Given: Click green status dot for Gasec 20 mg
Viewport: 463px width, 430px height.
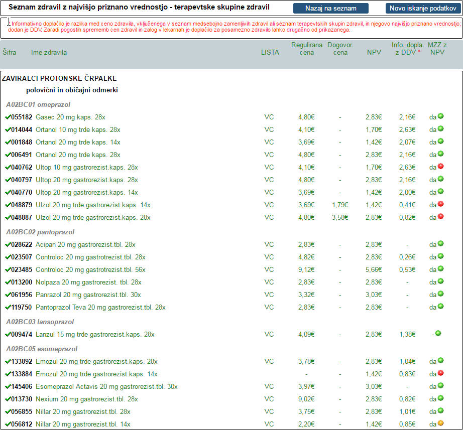Looking at the screenshot, I should (440, 116).
